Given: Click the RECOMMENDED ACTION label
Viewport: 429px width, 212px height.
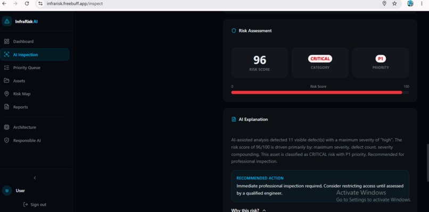Looking at the screenshot, I should [260, 178].
